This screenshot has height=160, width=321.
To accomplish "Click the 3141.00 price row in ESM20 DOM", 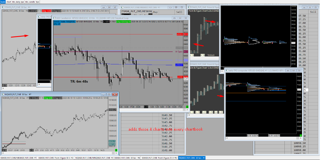I will tap(166, 150).
